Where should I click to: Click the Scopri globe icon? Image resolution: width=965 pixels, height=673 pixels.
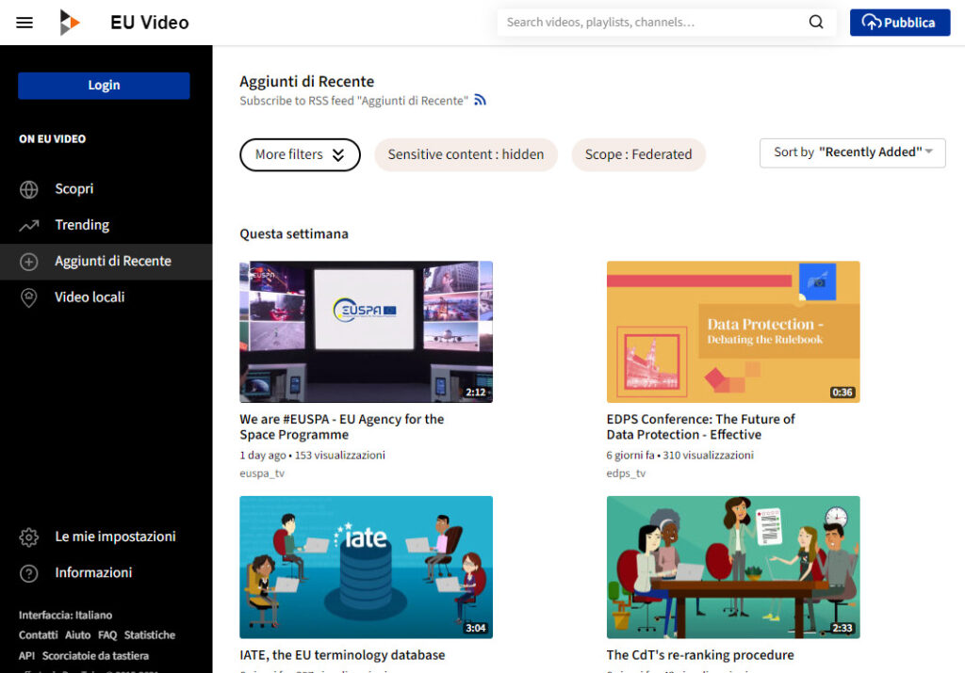pos(29,189)
